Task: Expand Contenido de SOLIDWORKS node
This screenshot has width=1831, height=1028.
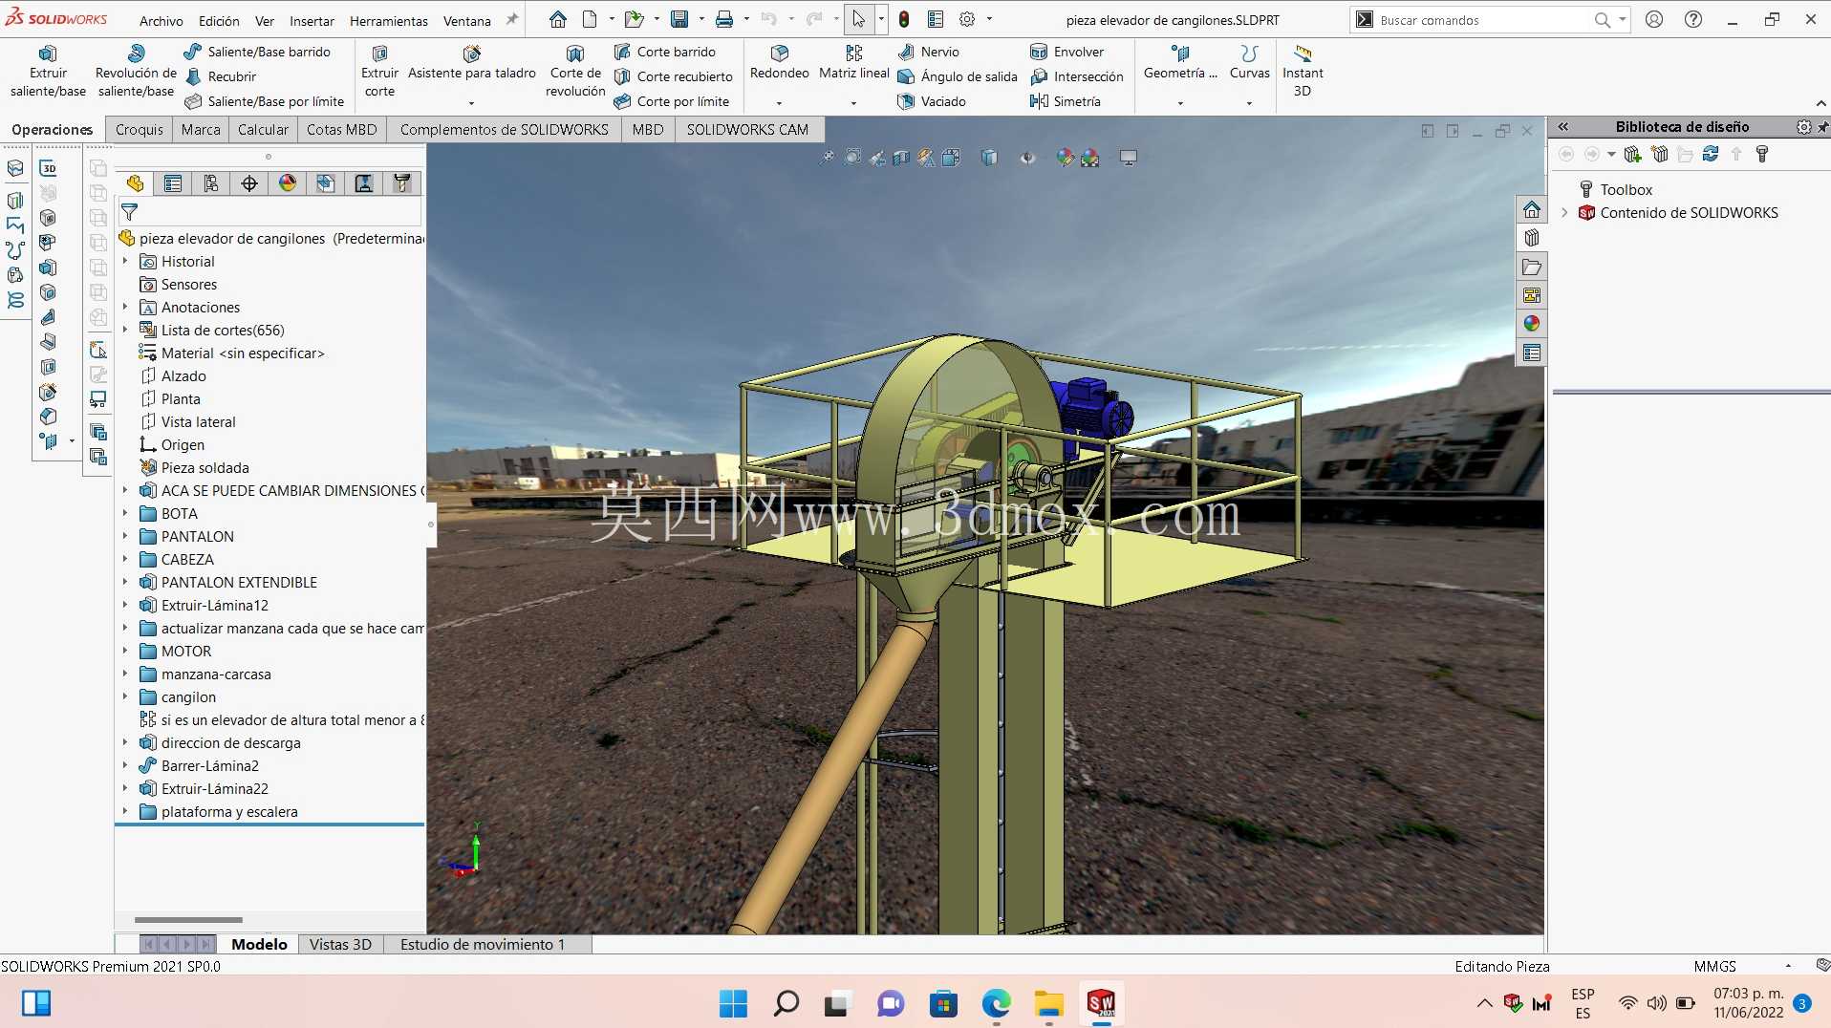Action: pyautogui.click(x=1564, y=212)
